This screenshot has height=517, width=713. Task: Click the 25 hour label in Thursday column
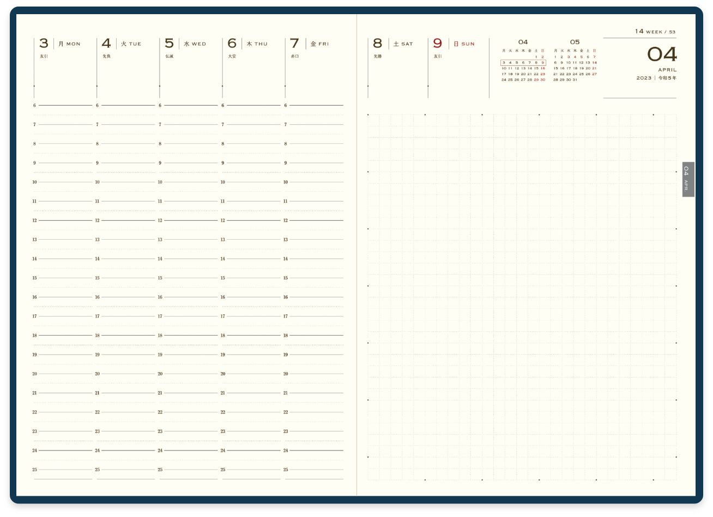coord(223,470)
